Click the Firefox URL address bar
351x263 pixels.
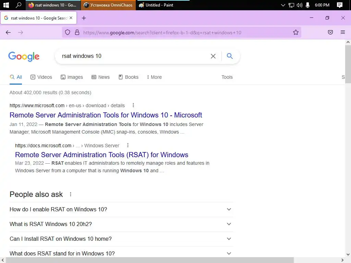[181, 33]
